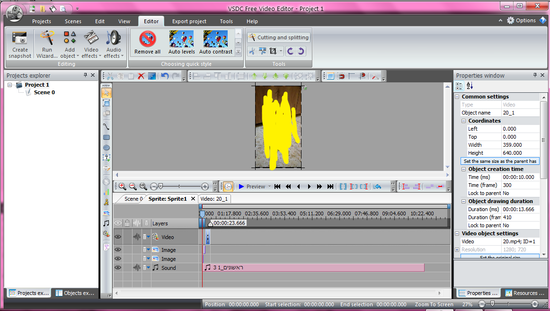Toggle visibility of the Sound layer
The width and height of the screenshot is (550, 311).
(118, 267)
